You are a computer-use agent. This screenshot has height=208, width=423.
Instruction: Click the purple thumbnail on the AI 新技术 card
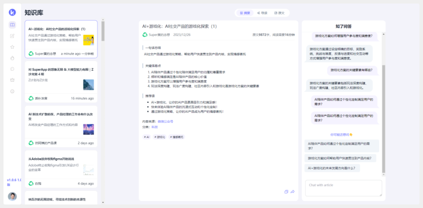89,129
